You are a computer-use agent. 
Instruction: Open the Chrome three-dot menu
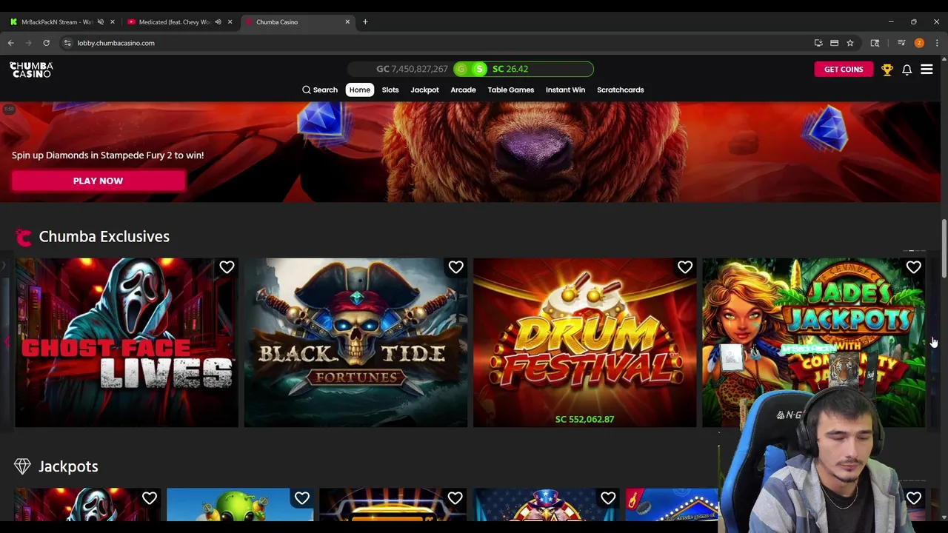click(937, 43)
